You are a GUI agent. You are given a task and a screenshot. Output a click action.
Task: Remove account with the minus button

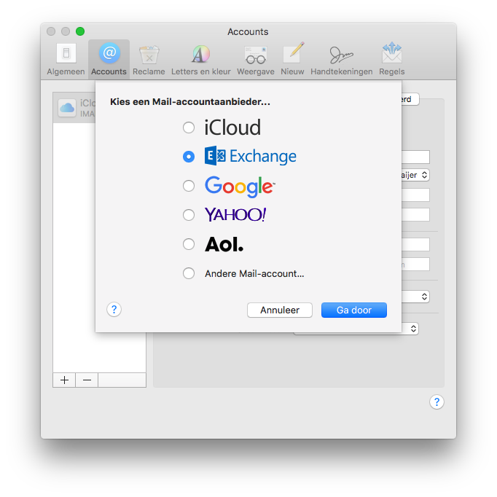pyautogui.click(x=87, y=380)
